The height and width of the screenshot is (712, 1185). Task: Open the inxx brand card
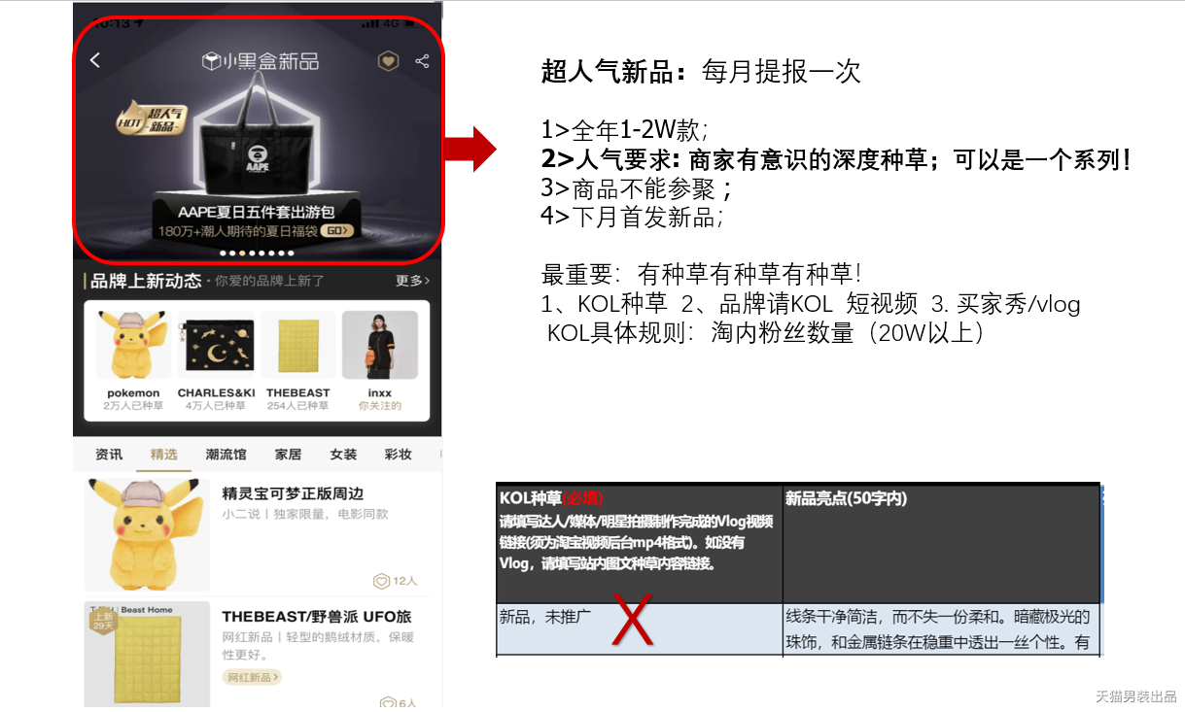(379, 360)
